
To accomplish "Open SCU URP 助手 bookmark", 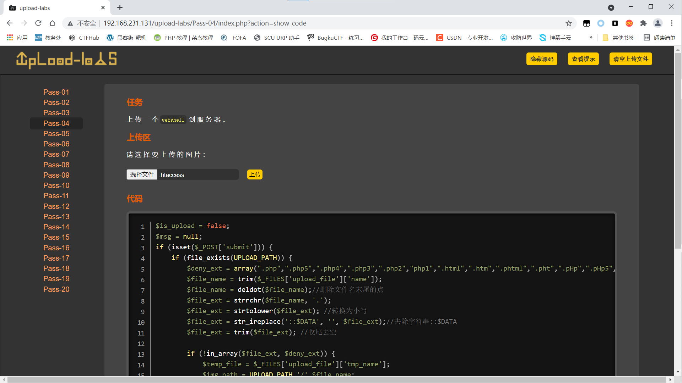I will click(x=277, y=38).
